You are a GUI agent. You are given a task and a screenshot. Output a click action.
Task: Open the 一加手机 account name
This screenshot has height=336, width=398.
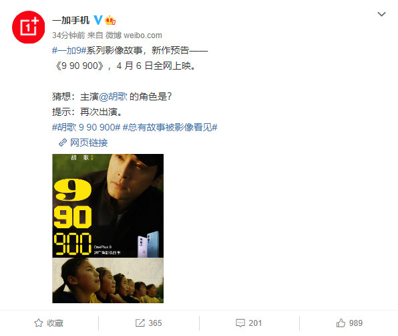[x=71, y=20]
